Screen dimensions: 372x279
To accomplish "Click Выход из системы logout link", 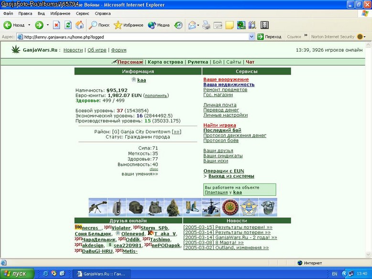I will tap(231, 176).
